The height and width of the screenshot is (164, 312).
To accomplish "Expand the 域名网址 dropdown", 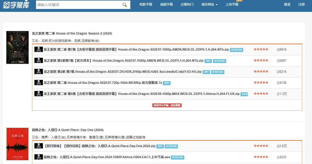I will tap(209, 4).
